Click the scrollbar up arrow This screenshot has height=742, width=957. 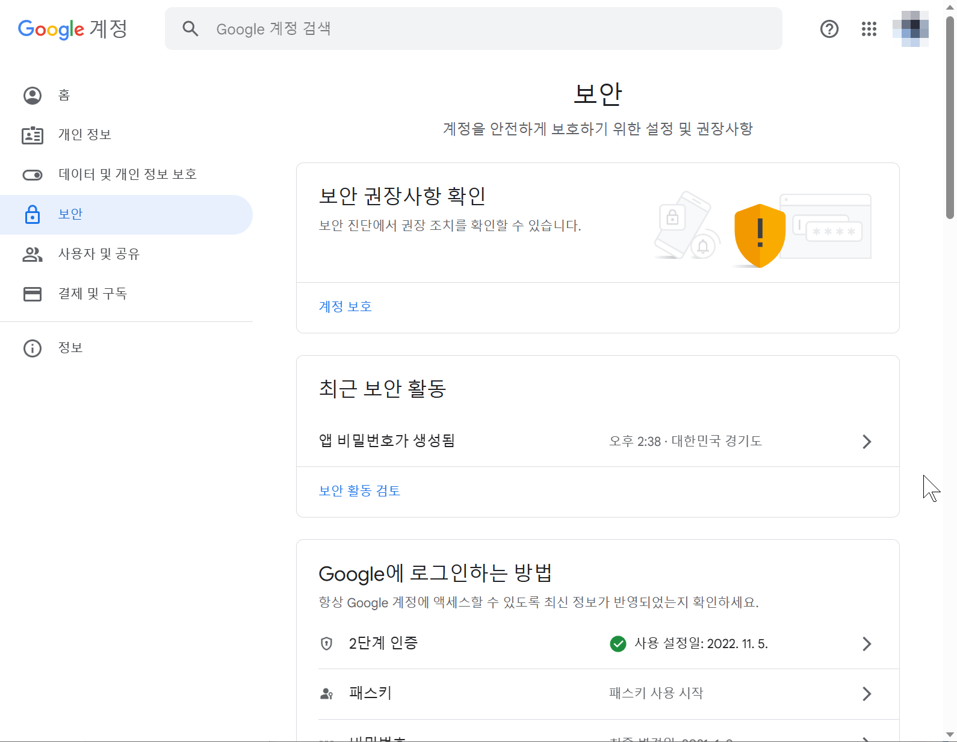pos(950,7)
